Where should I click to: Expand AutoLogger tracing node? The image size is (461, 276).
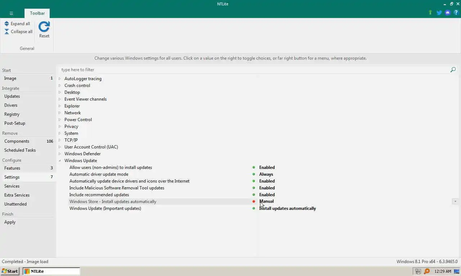(x=60, y=79)
